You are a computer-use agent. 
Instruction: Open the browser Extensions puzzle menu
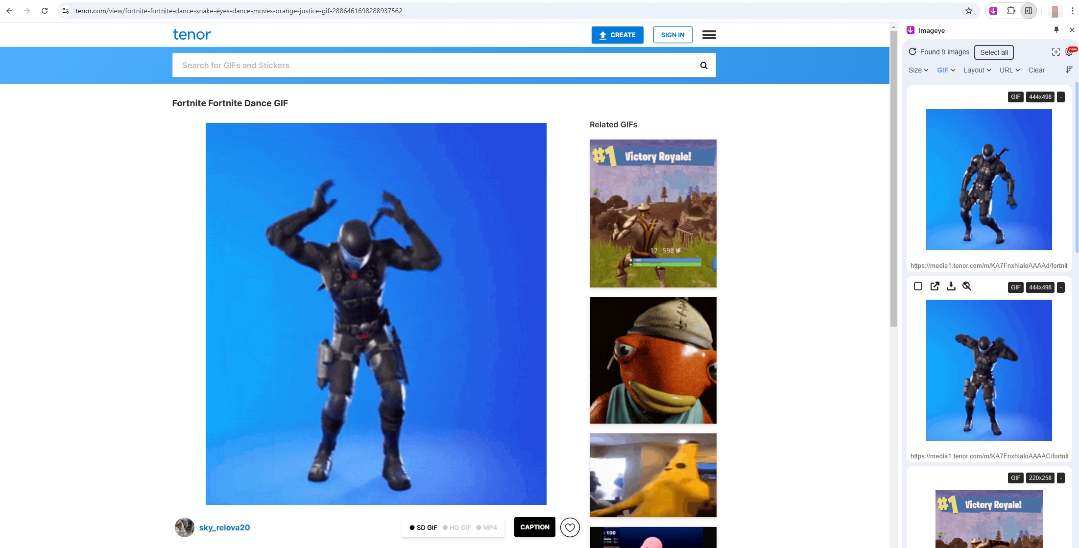pyautogui.click(x=1011, y=11)
